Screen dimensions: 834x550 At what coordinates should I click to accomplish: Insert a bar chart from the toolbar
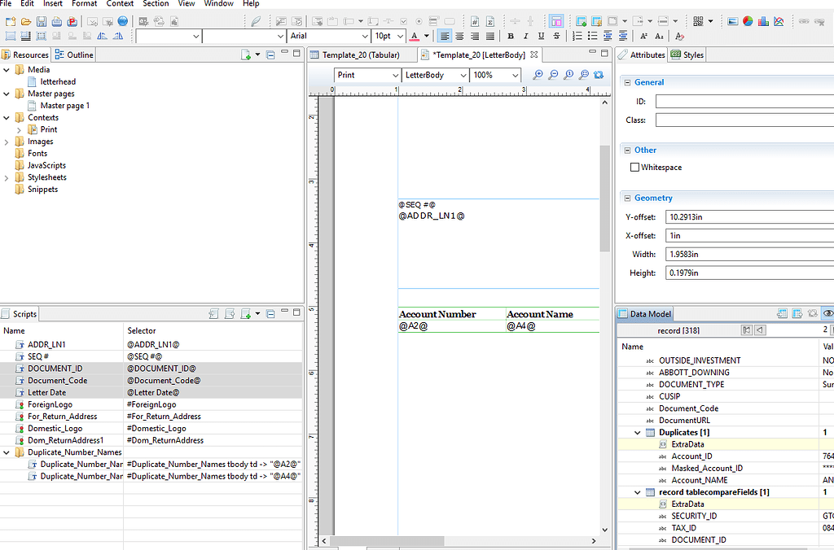click(x=763, y=21)
